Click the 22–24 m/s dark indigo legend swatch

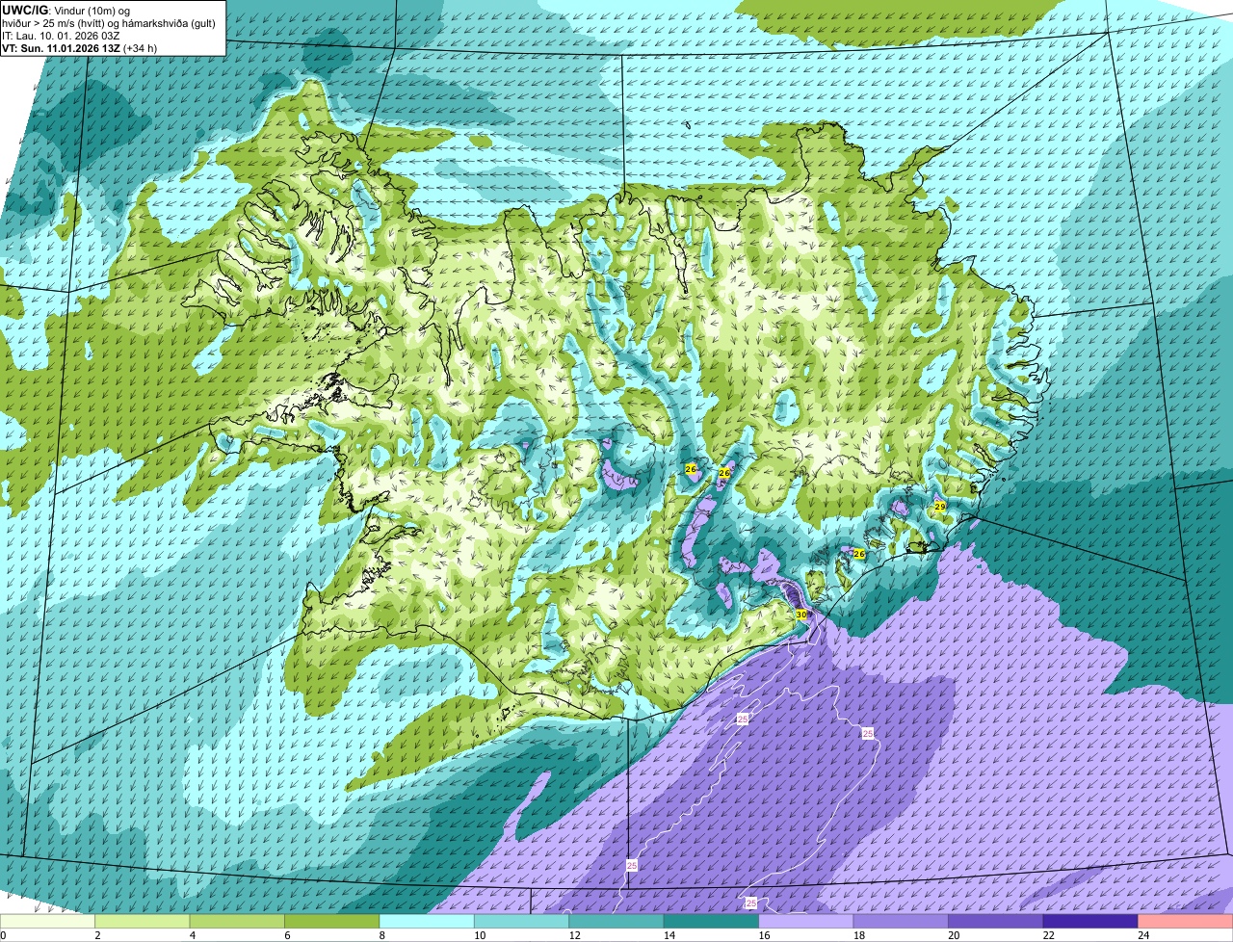pos(1090,921)
